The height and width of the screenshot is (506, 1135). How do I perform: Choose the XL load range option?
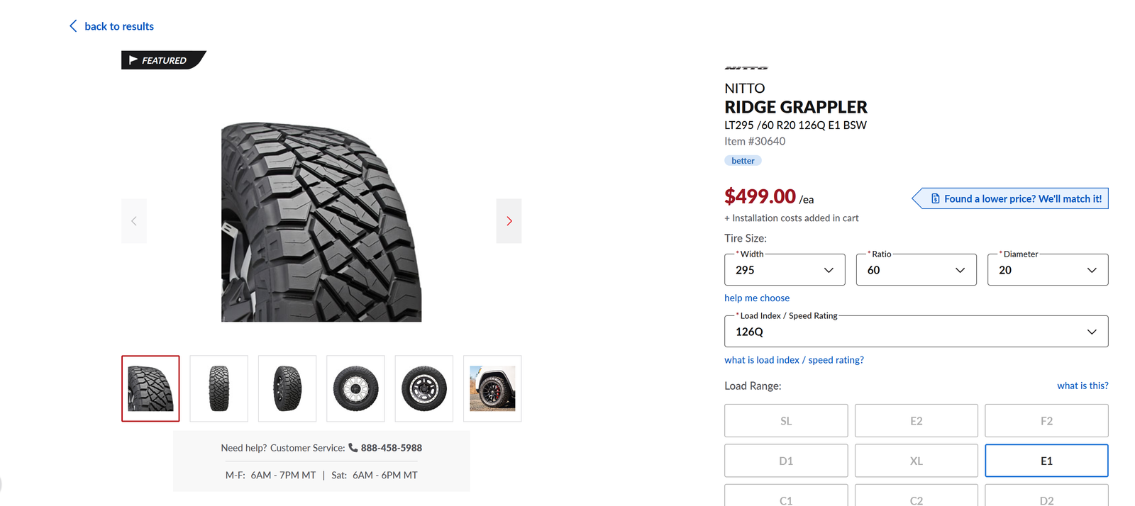916,461
